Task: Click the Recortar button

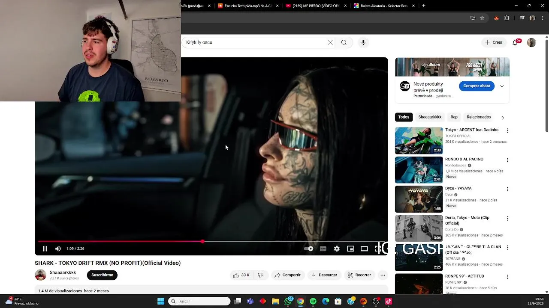Action: pyautogui.click(x=359, y=275)
